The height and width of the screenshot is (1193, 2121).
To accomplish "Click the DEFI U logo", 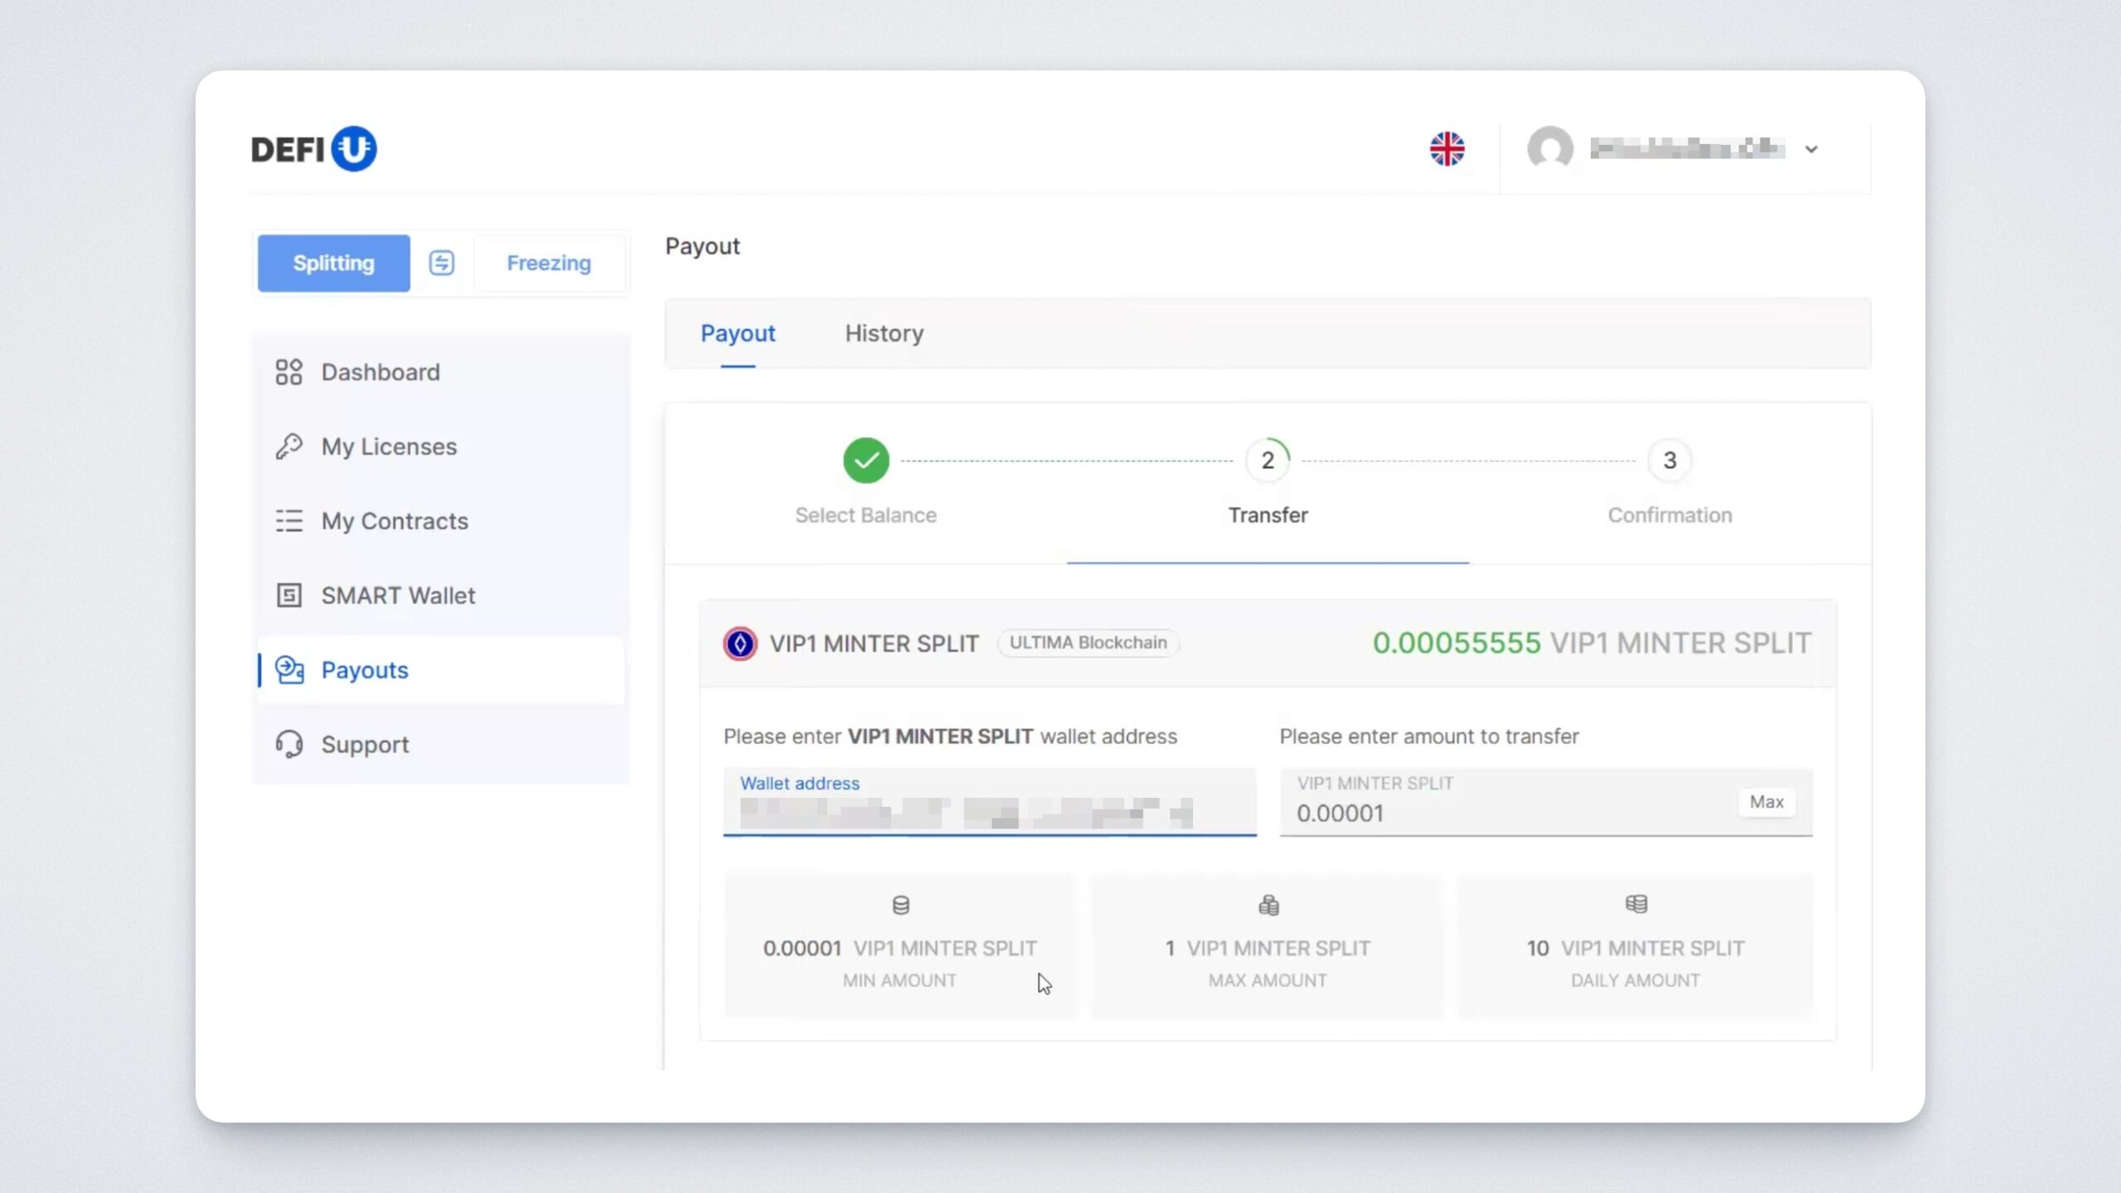I will click(x=314, y=149).
